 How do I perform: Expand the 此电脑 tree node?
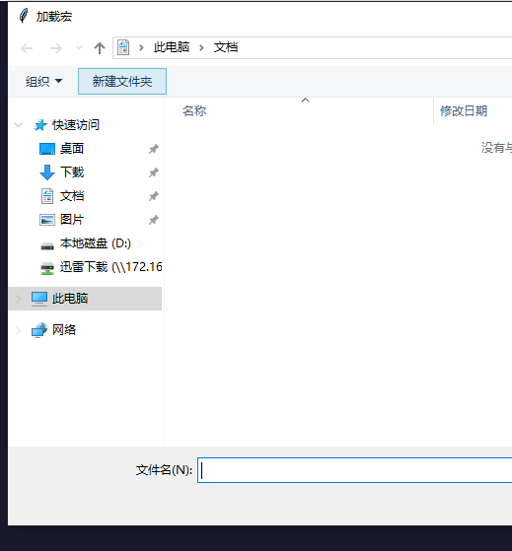click(19, 299)
